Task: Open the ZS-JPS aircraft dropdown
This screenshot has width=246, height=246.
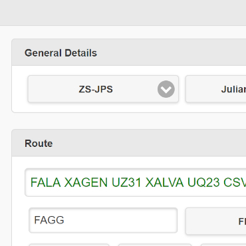Action: 103,89
